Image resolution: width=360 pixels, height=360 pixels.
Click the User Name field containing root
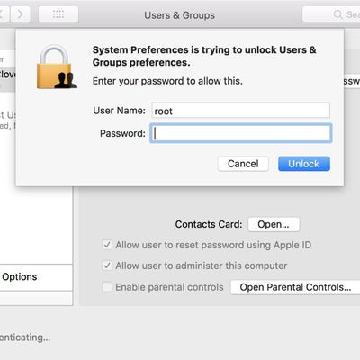[x=241, y=111]
